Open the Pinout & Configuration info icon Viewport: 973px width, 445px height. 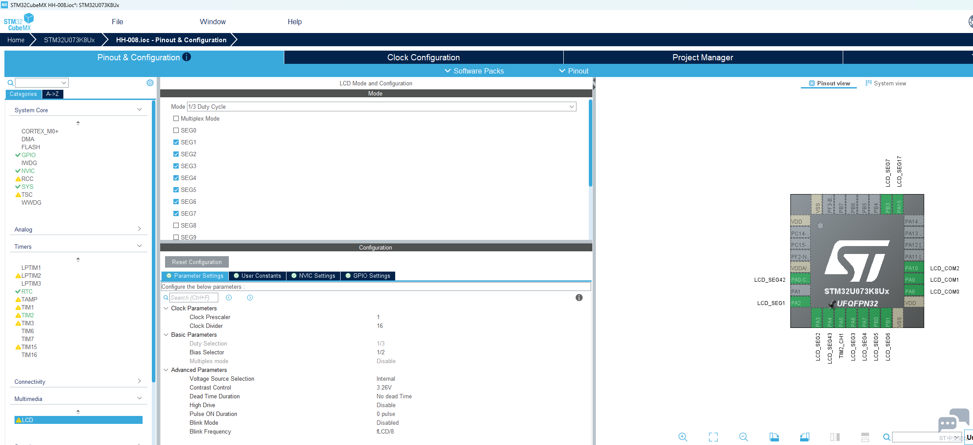tap(187, 57)
